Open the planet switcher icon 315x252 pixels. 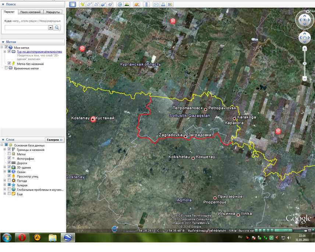coord(137,4)
